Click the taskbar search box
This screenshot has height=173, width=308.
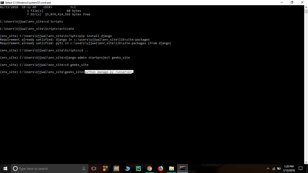point(49,168)
